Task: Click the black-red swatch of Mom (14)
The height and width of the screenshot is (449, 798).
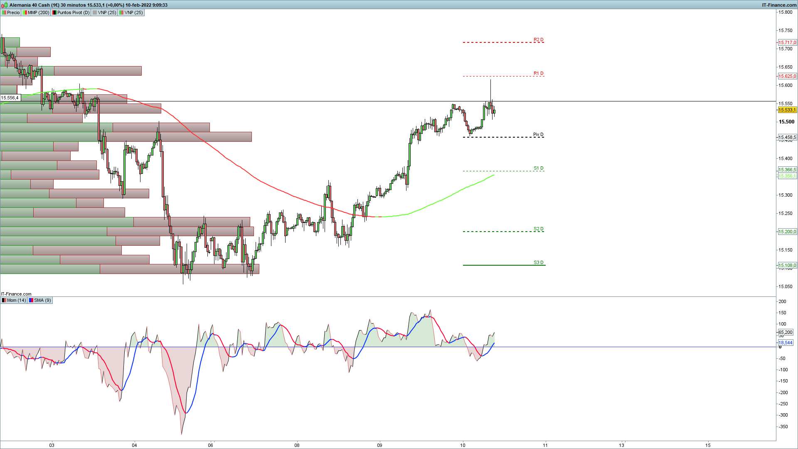Action: click(4, 300)
